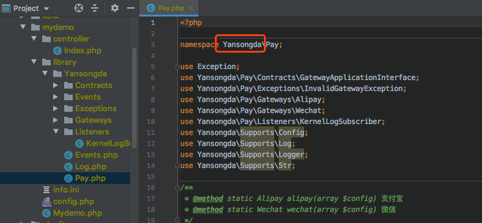Close the Pay.php editor tab
Image resolution: width=482 pixels, height=223 pixels.
coord(191,8)
